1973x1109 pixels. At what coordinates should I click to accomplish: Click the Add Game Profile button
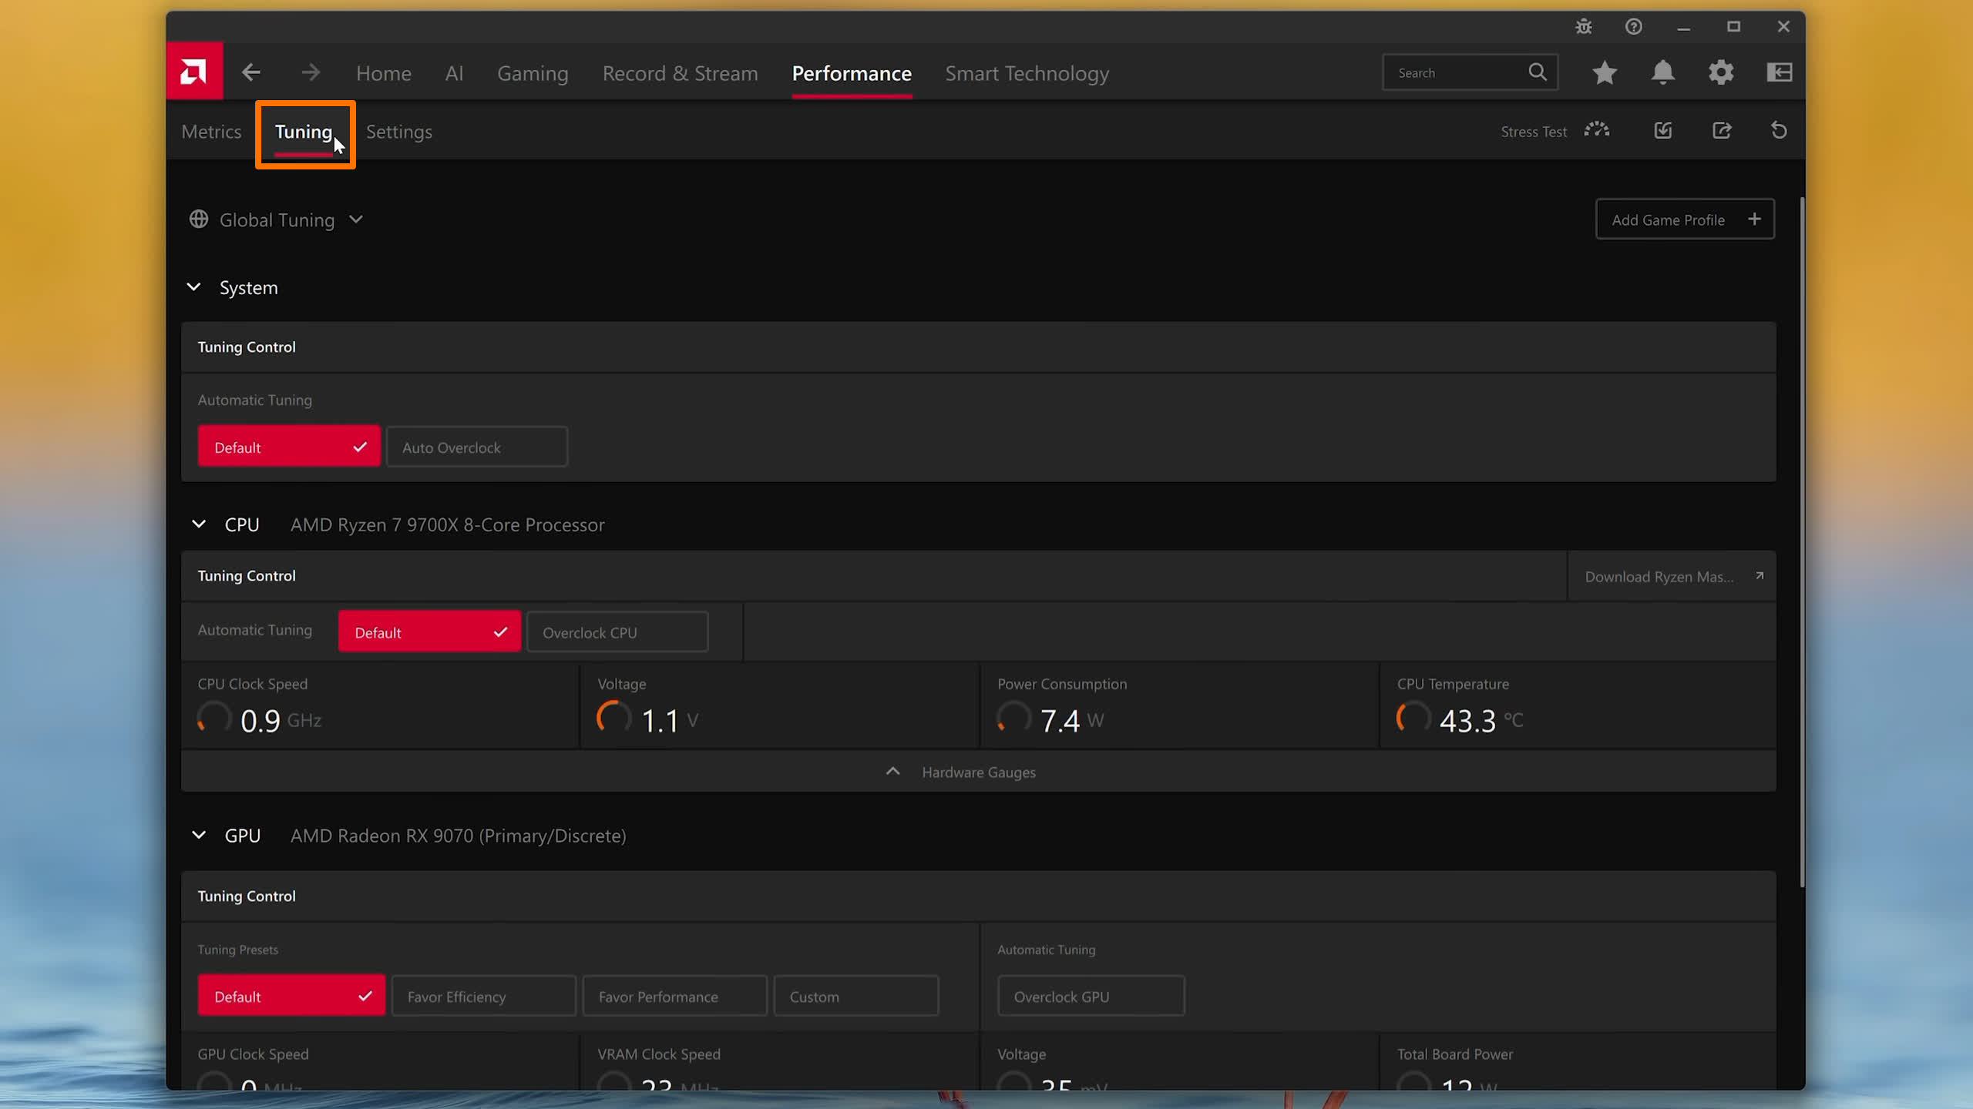pyautogui.click(x=1685, y=219)
